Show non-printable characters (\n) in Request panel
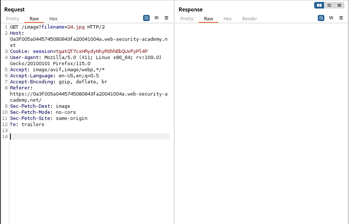 pos(156,18)
